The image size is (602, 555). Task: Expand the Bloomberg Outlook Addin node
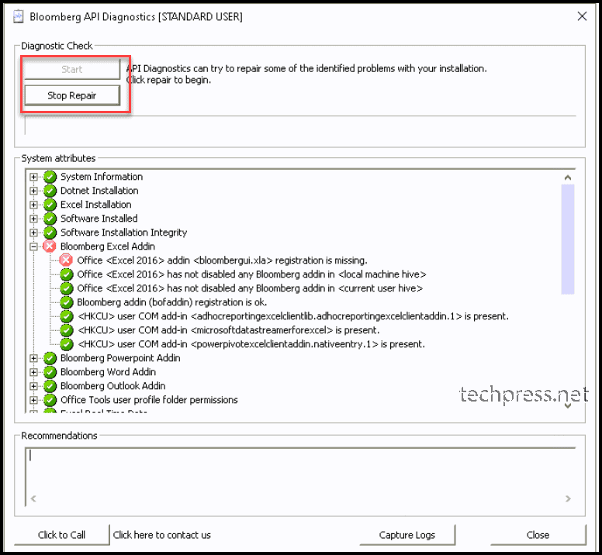[x=34, y=386]
